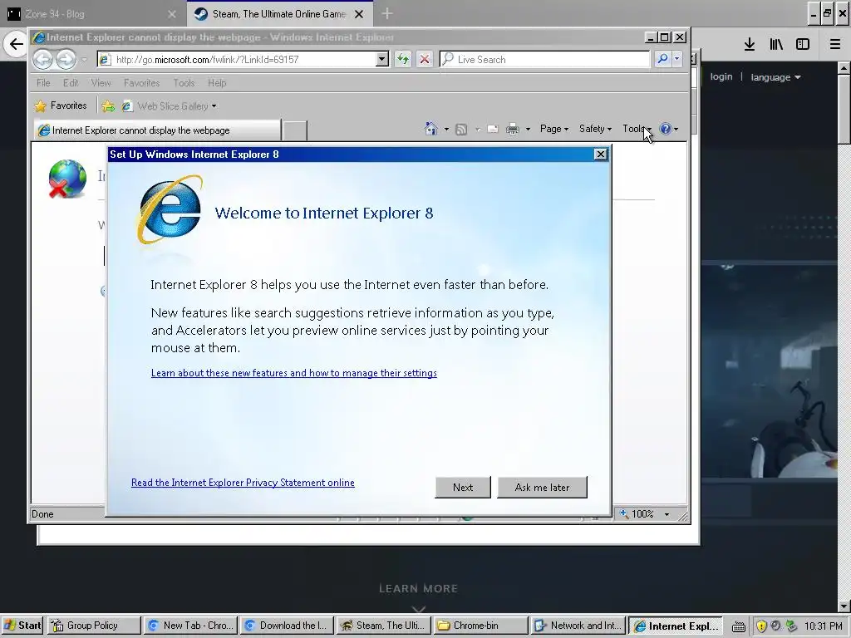Switch to Network and Internet taskbar item
The height and width of the screenshot is (638, 851).
point(578,626)
